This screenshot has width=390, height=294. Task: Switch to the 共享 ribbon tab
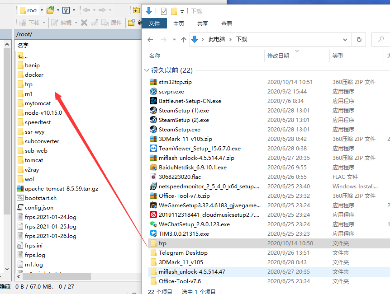(x=202, y=23)
